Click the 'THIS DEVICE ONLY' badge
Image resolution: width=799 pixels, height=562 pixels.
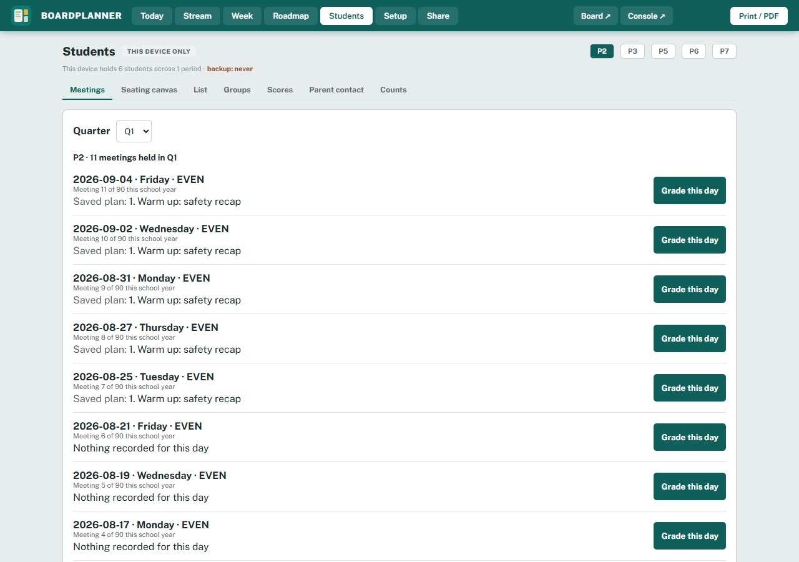pyautogui.click(x=159, y=52)
